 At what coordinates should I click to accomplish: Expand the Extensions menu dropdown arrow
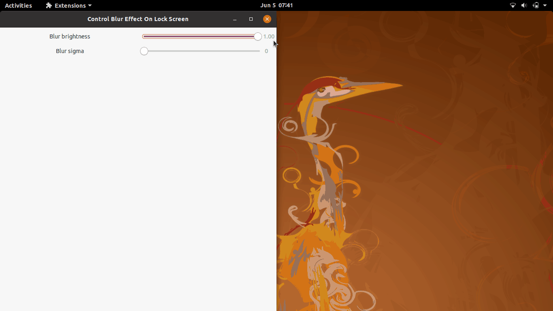coord(90,6)
